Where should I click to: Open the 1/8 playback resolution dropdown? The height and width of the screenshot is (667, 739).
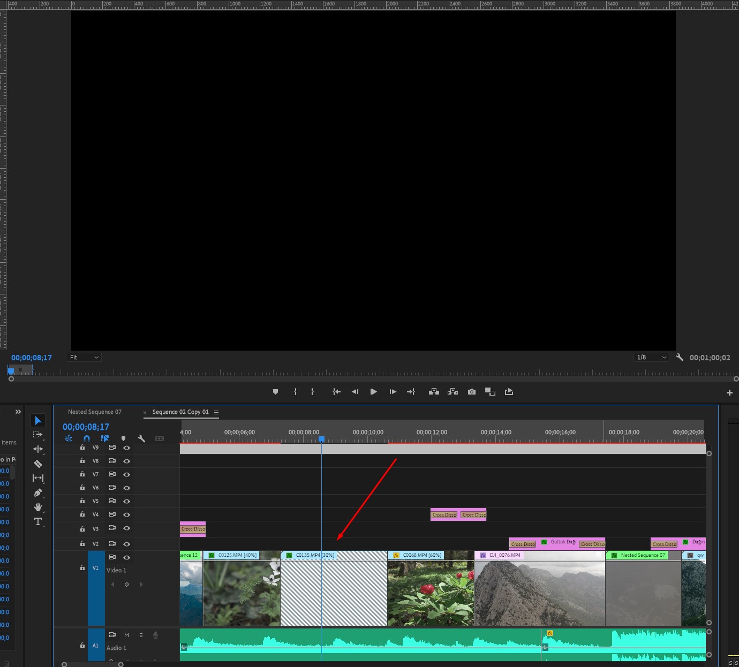pos(651,357)
